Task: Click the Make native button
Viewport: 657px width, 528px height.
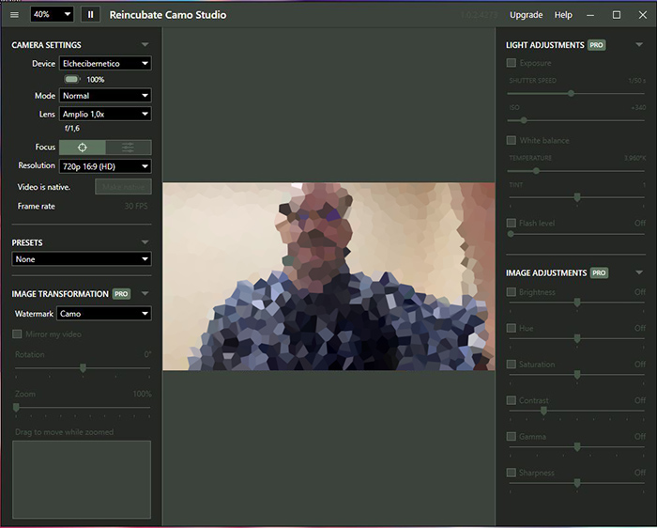Action: point(124,187)
